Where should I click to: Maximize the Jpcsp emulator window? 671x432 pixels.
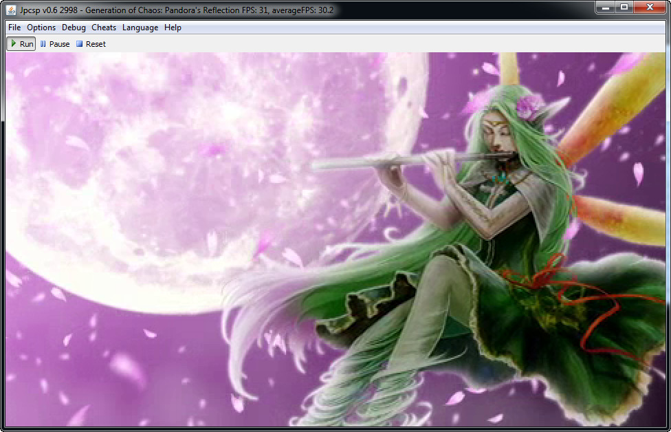(624, 8)
